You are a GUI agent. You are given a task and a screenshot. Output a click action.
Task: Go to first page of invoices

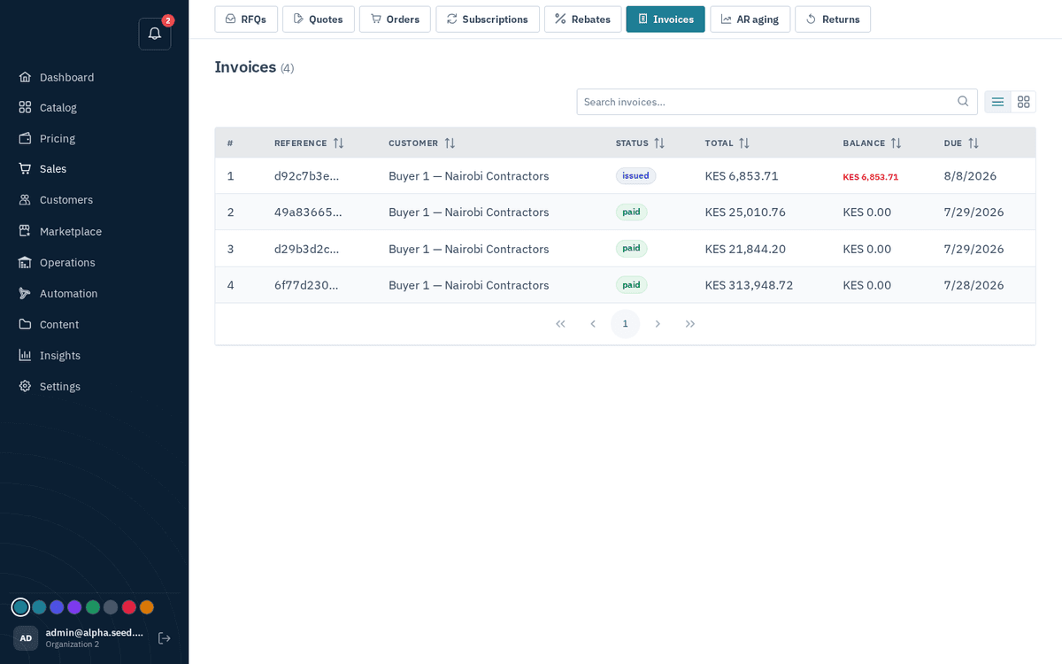tap(560, 324)
